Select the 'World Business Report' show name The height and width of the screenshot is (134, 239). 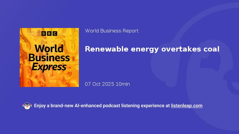pyautogui.click(x=111, y=31)
